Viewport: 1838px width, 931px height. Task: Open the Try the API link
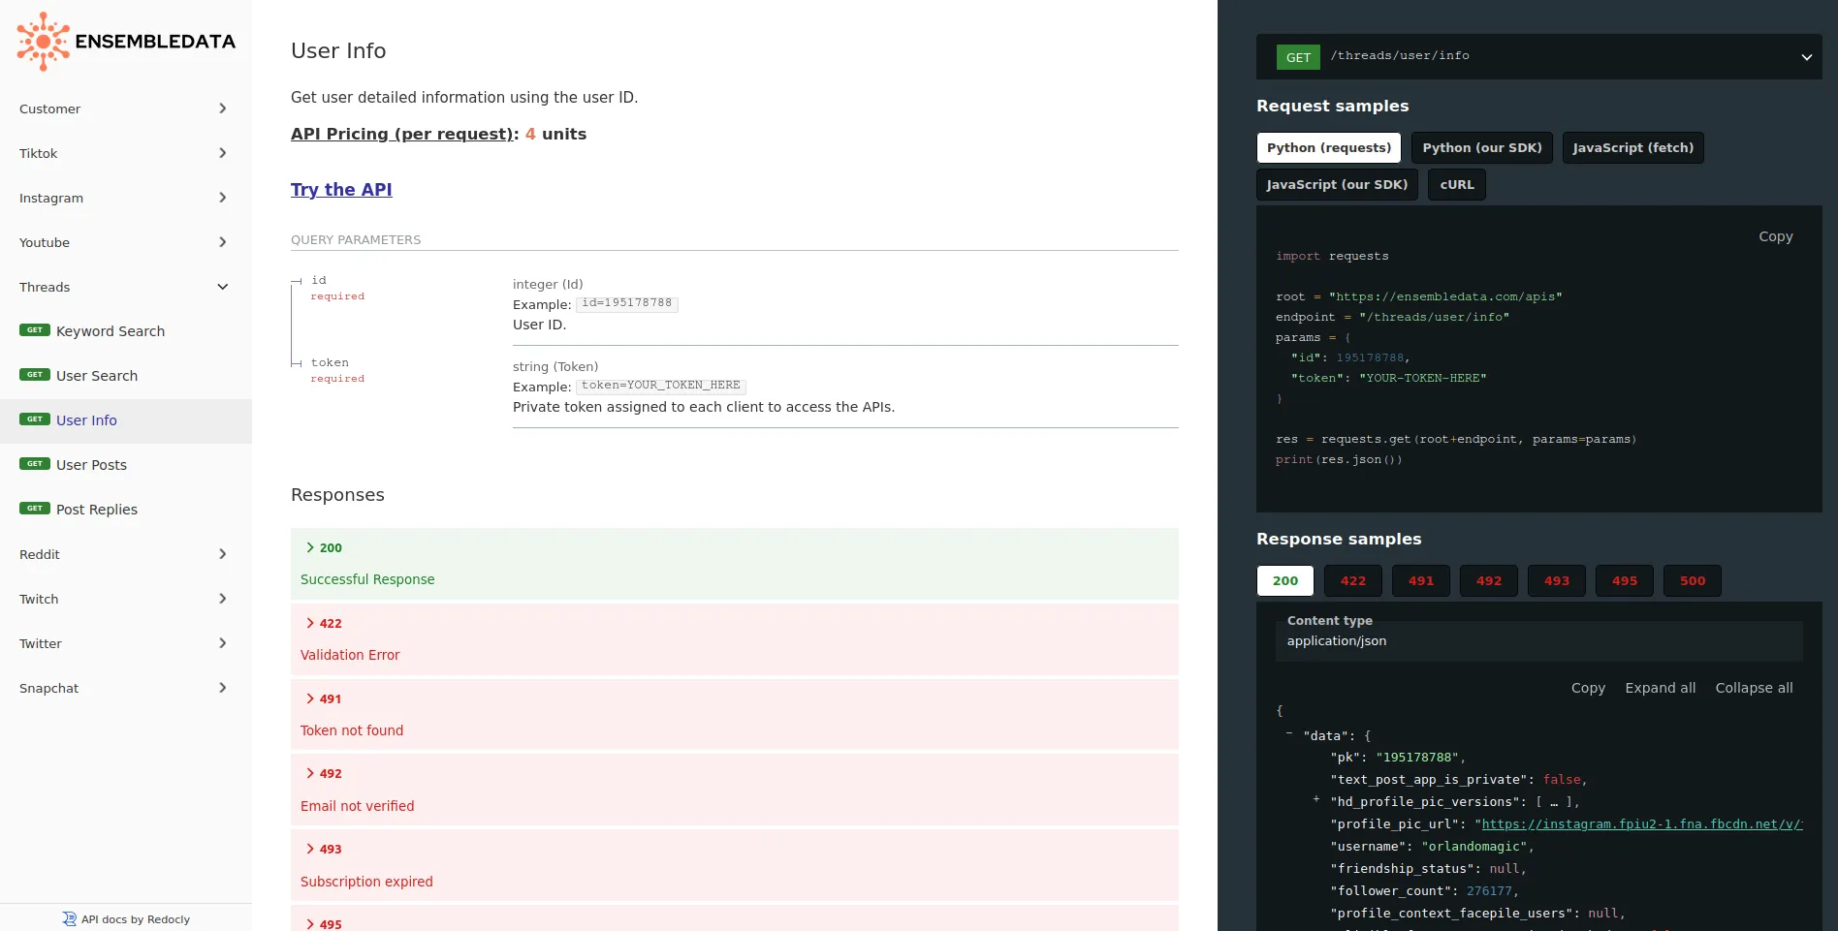341,190
